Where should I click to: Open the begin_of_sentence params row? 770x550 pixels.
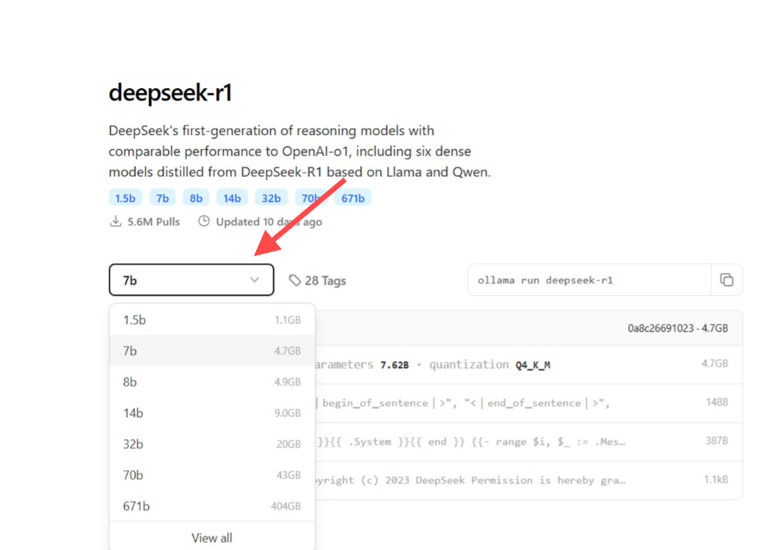tap(528, 403)
